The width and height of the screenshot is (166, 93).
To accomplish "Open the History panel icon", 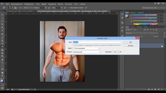I will [122, 14].
